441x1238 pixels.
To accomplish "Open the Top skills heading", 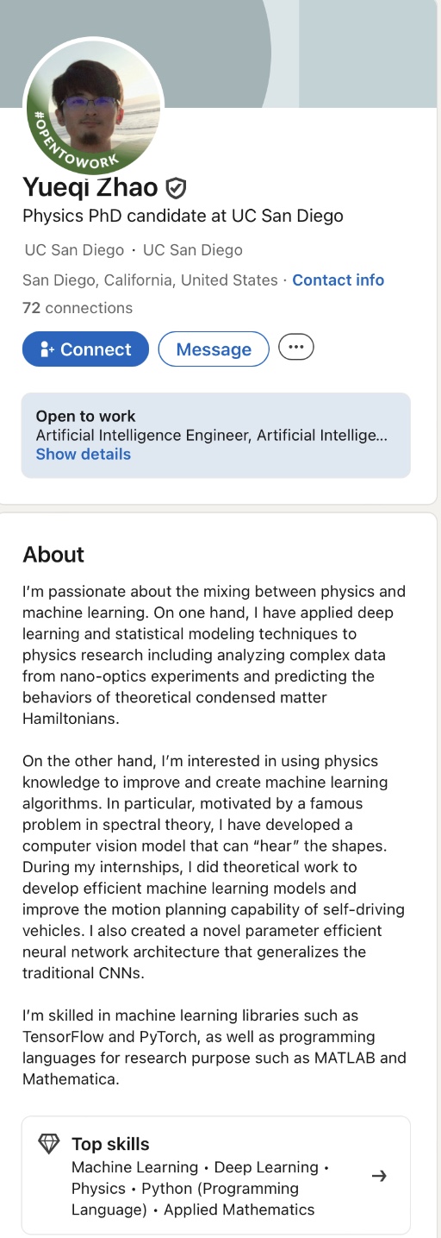I will [x=110, y=1144].
